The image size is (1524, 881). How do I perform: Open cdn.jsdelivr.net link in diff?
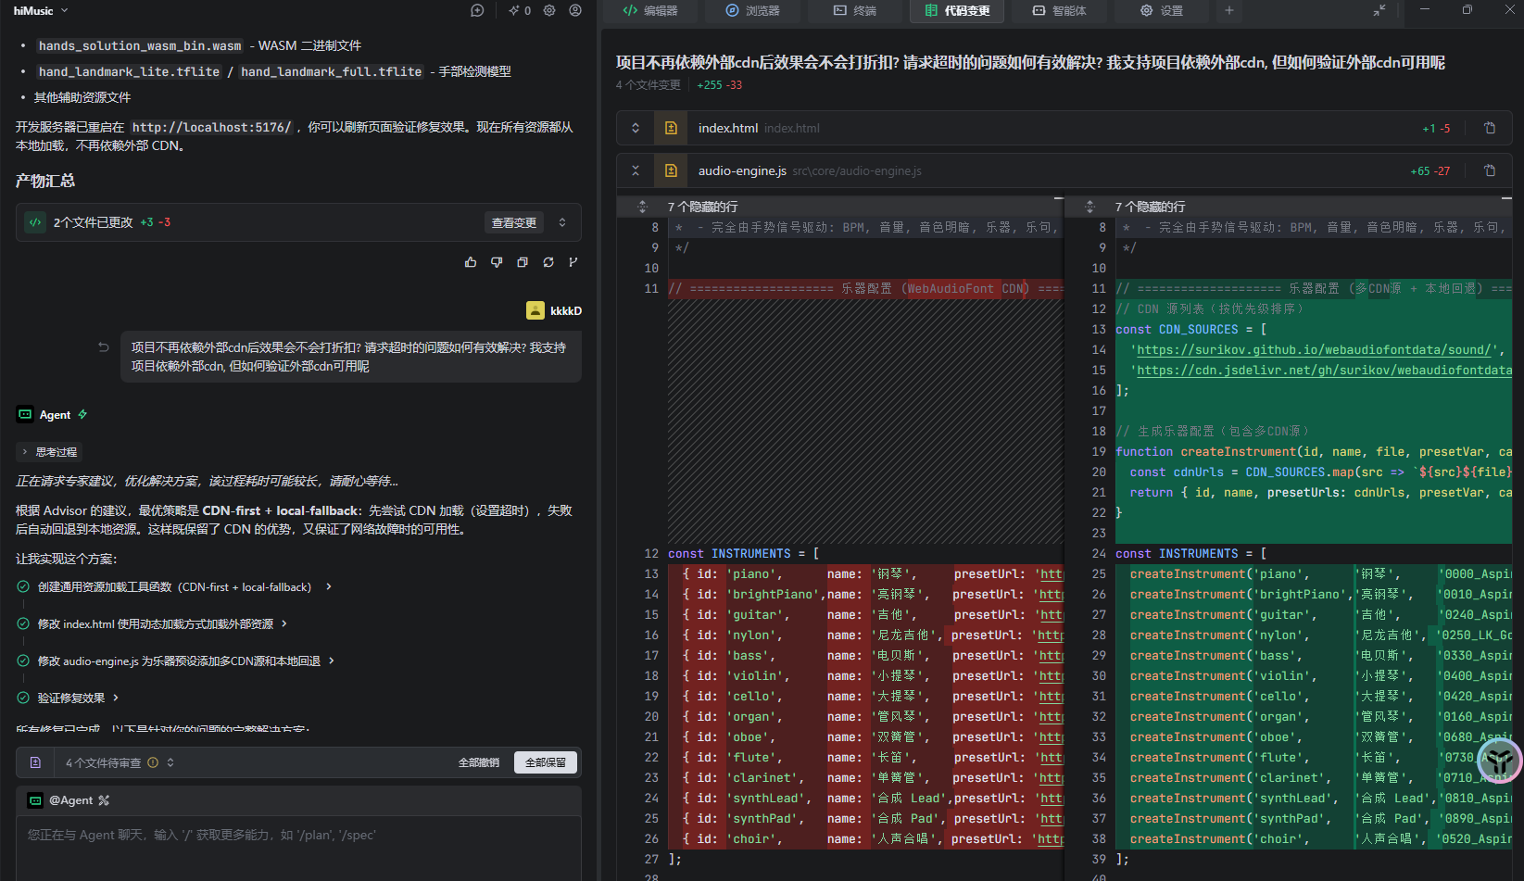pos(1324,370)
